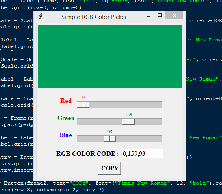Click the Simple RGB Color Picker title text
222x194 pixels.
pyautogui.click(x=94, y=17)
